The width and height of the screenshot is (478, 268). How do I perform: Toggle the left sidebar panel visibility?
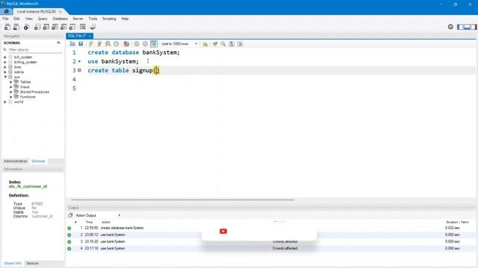pyautogui.click(x=460, y=27)
